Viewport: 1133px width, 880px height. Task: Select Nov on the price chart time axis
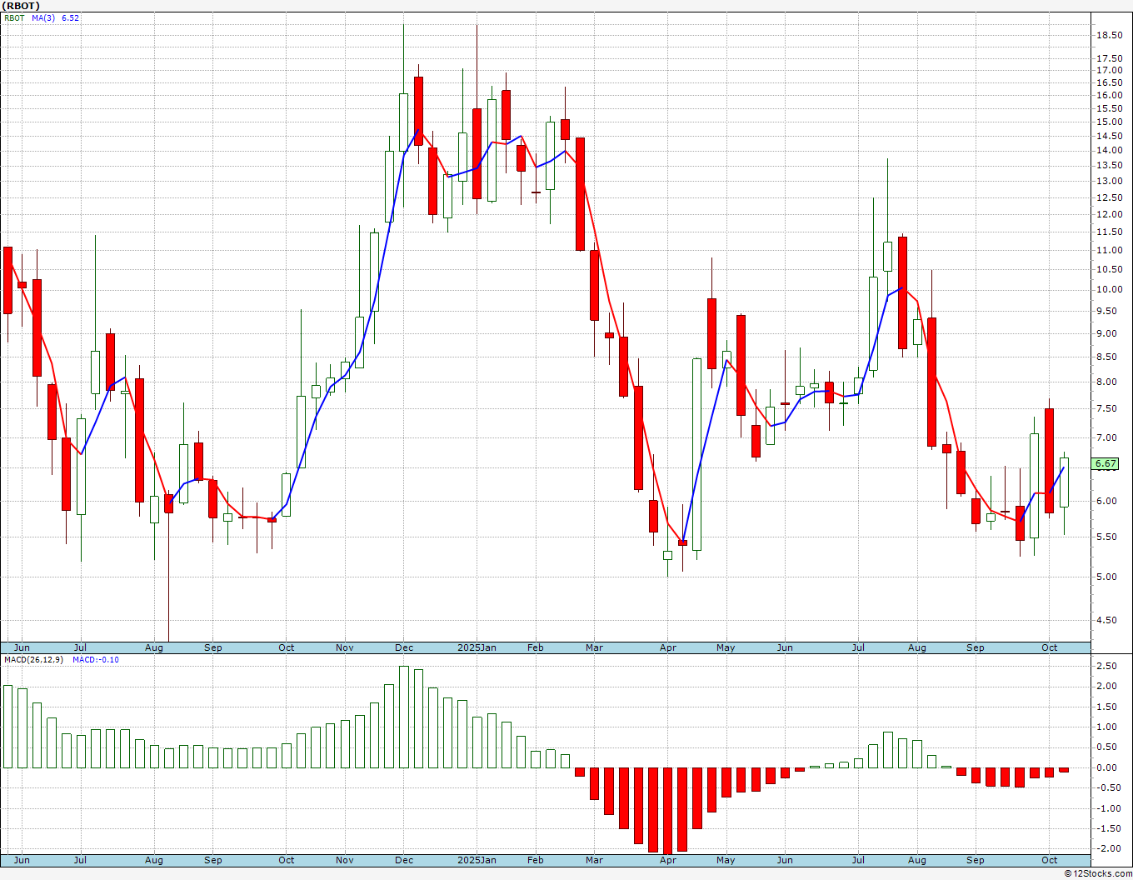point(345,647)
